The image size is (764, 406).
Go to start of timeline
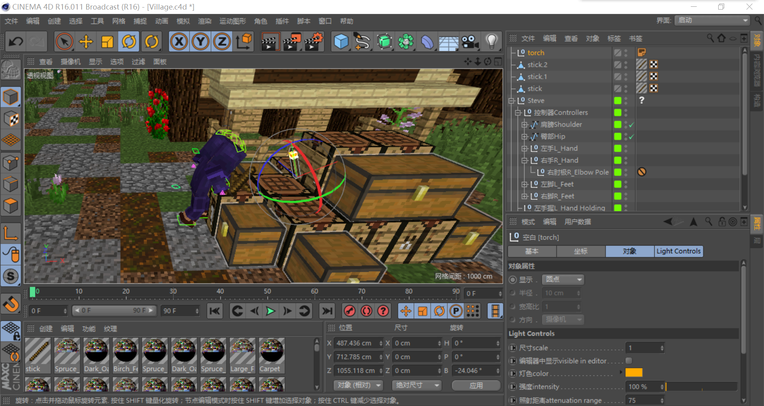215,311
